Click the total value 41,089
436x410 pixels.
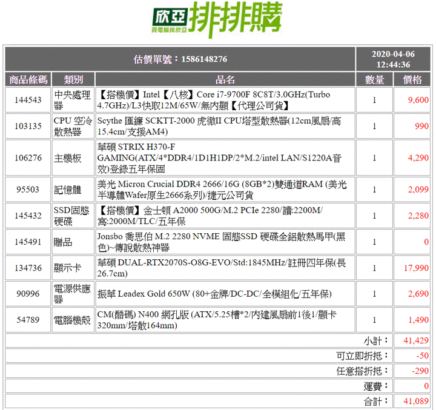[416, 401]
